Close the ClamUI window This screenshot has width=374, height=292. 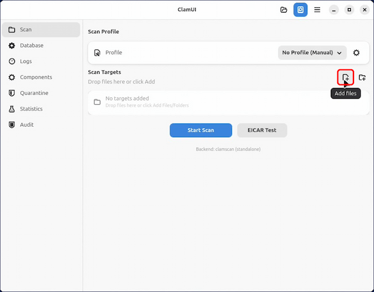(x=365, y=10)
